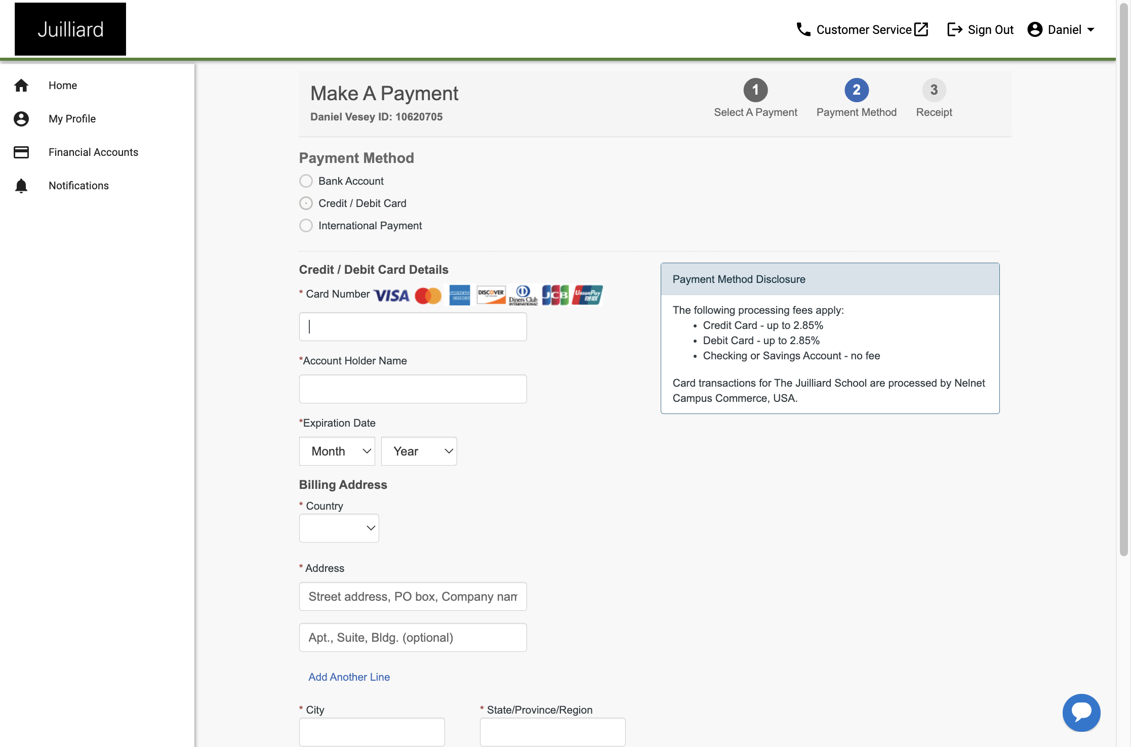Click the Customer Service link text

tap(864, 30)
